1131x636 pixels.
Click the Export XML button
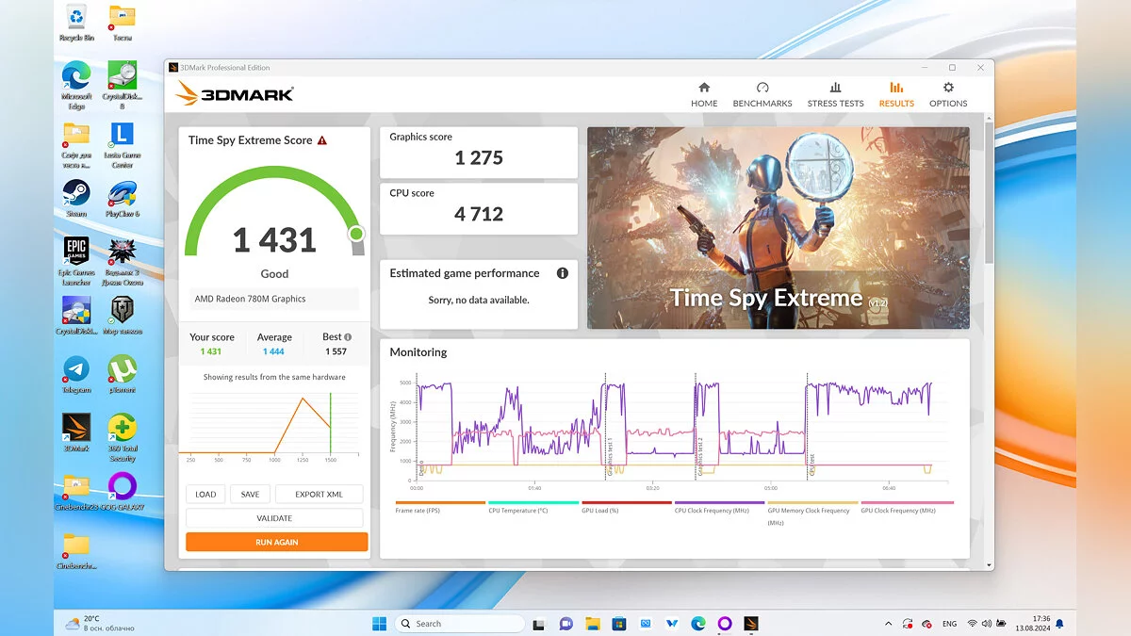319,494
